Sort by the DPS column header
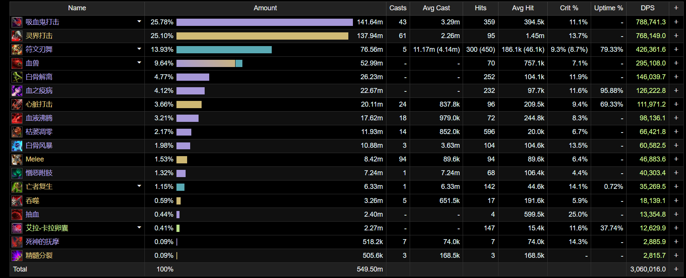 click(x=648, y=8)
